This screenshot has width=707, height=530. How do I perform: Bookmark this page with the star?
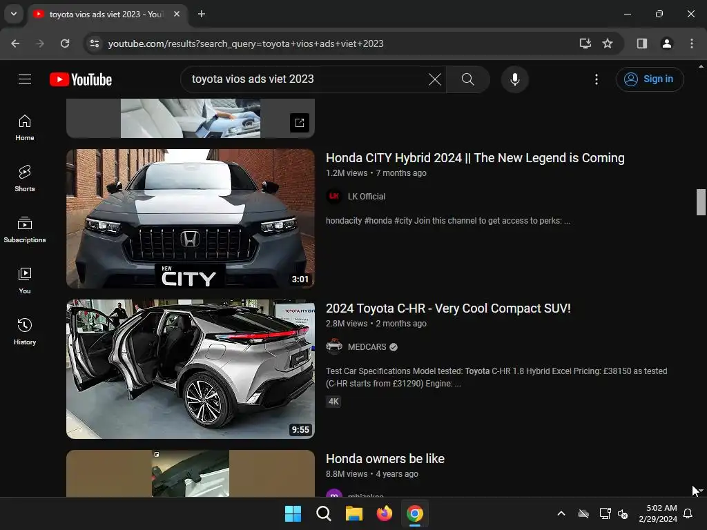pos(608,43)
